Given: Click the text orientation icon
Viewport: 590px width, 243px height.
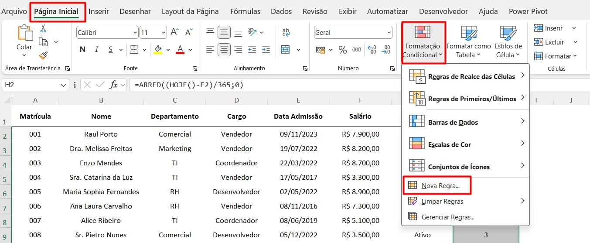Looking at the screenshot, I should 252,32.
